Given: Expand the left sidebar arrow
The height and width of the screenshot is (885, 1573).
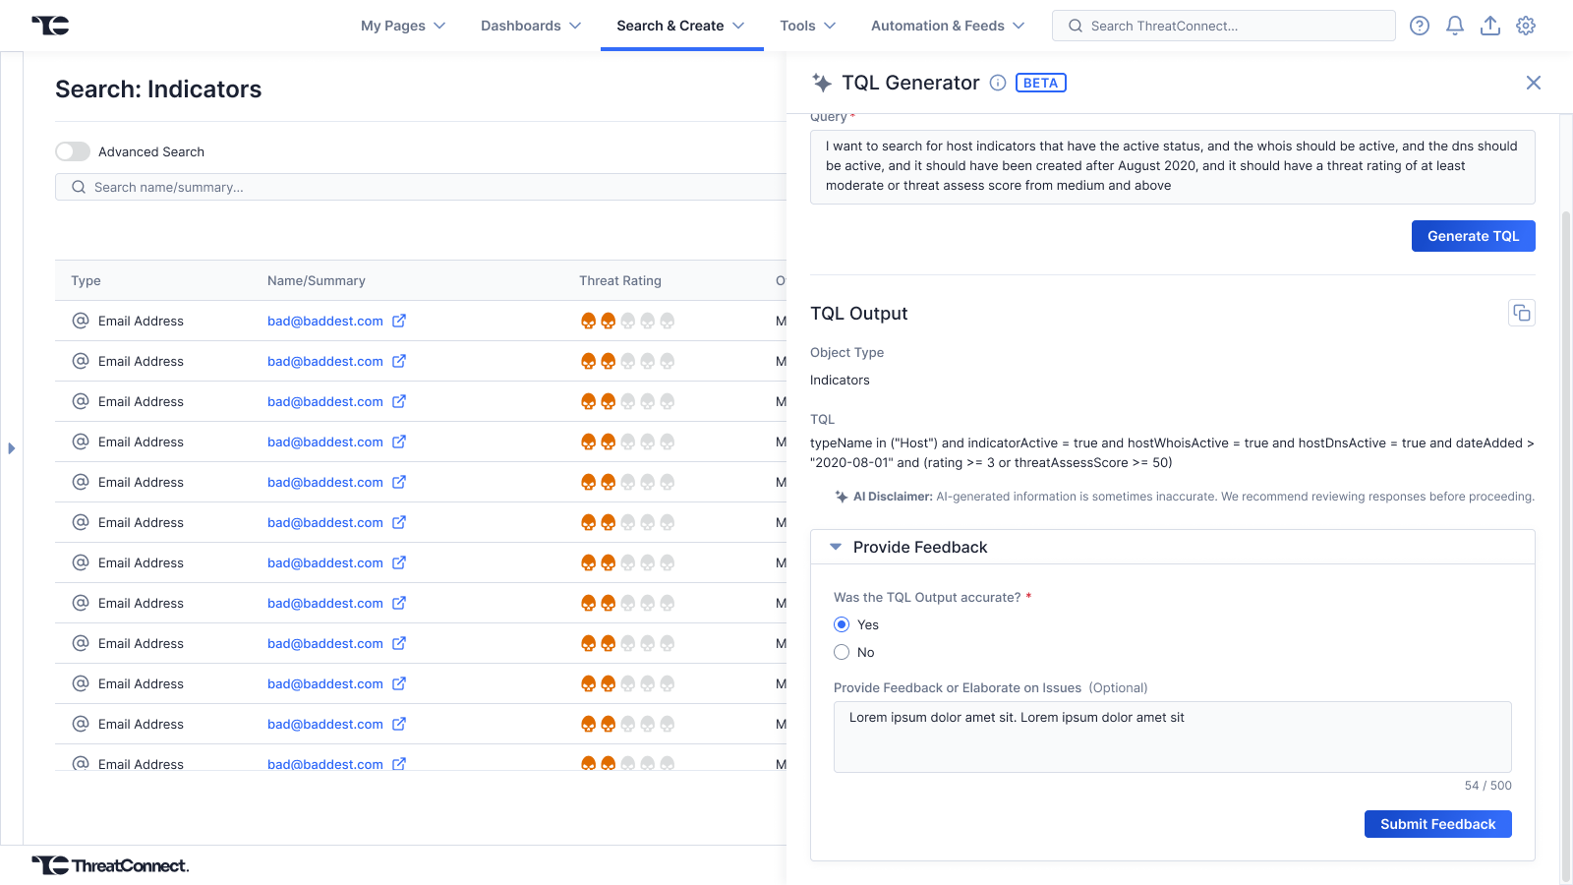Looking at the screenshot, I should [x=12, y=448].
